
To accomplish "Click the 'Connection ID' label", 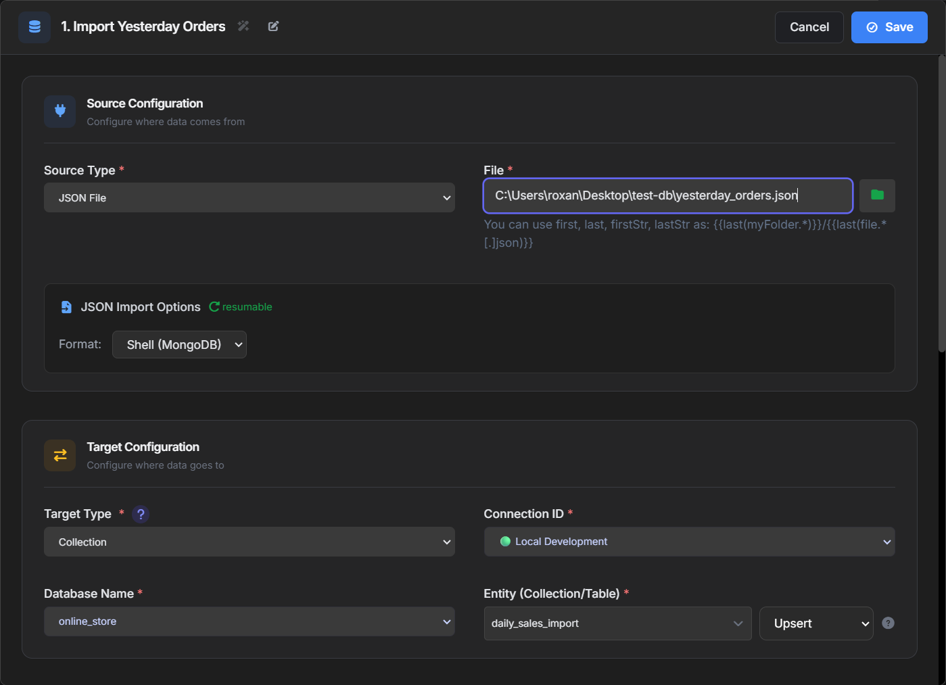I will [524, 514].
